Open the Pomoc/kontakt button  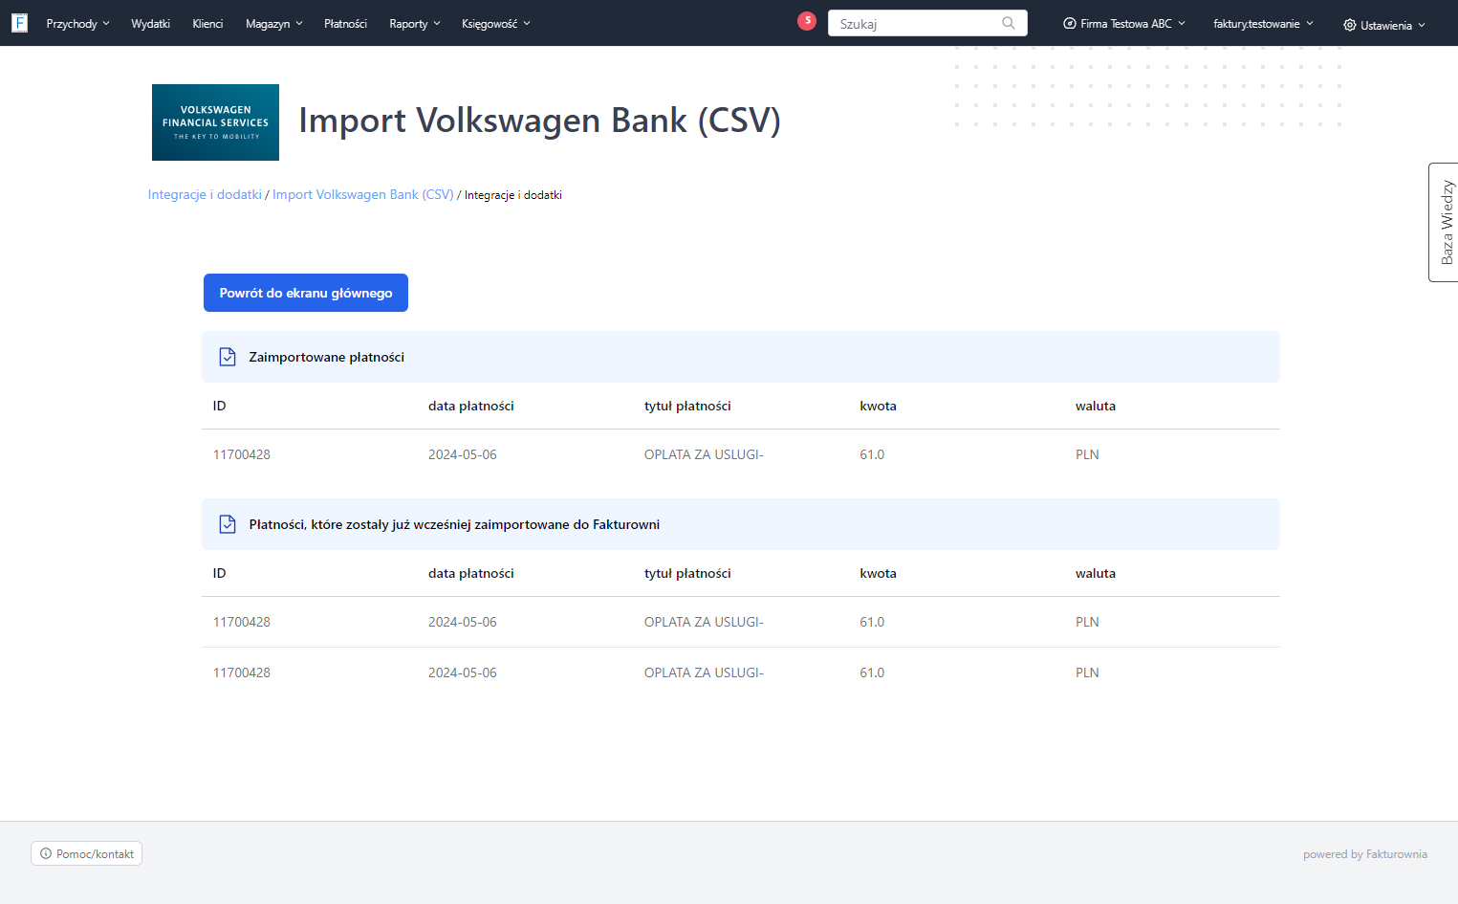point(87,853)
